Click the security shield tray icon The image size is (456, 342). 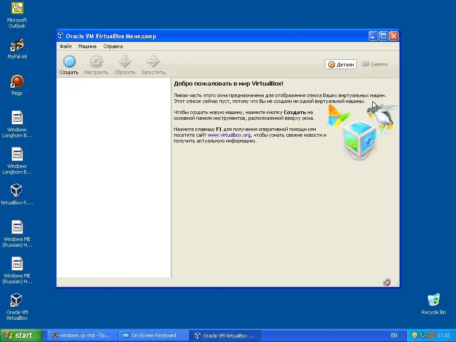[415, 335]
